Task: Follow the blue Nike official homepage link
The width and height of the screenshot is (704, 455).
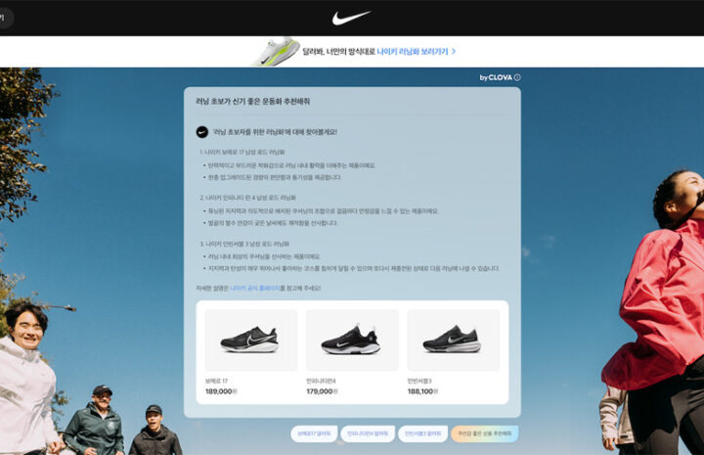Action: pyautogui.click(x=255, y=288)
